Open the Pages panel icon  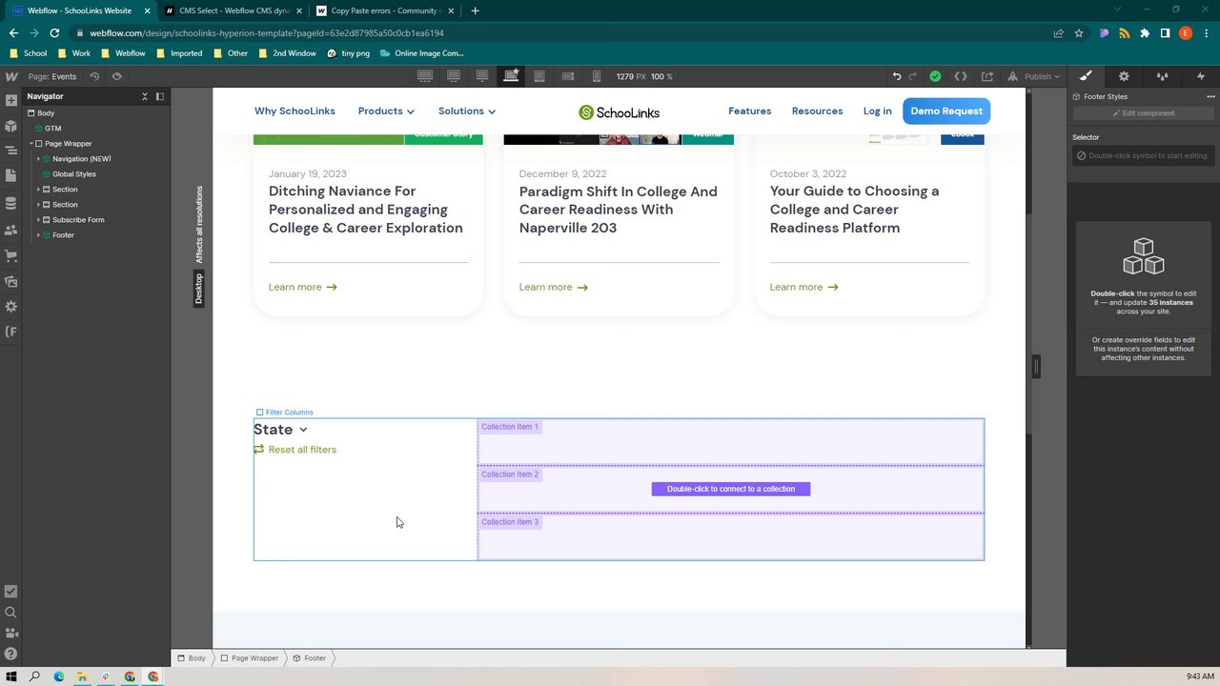[x=11, y=175]
